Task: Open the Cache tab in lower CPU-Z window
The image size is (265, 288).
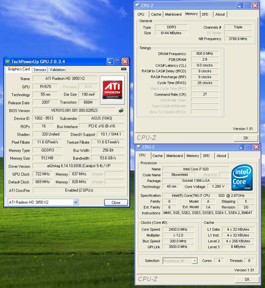Action: [x=158, y=156]
